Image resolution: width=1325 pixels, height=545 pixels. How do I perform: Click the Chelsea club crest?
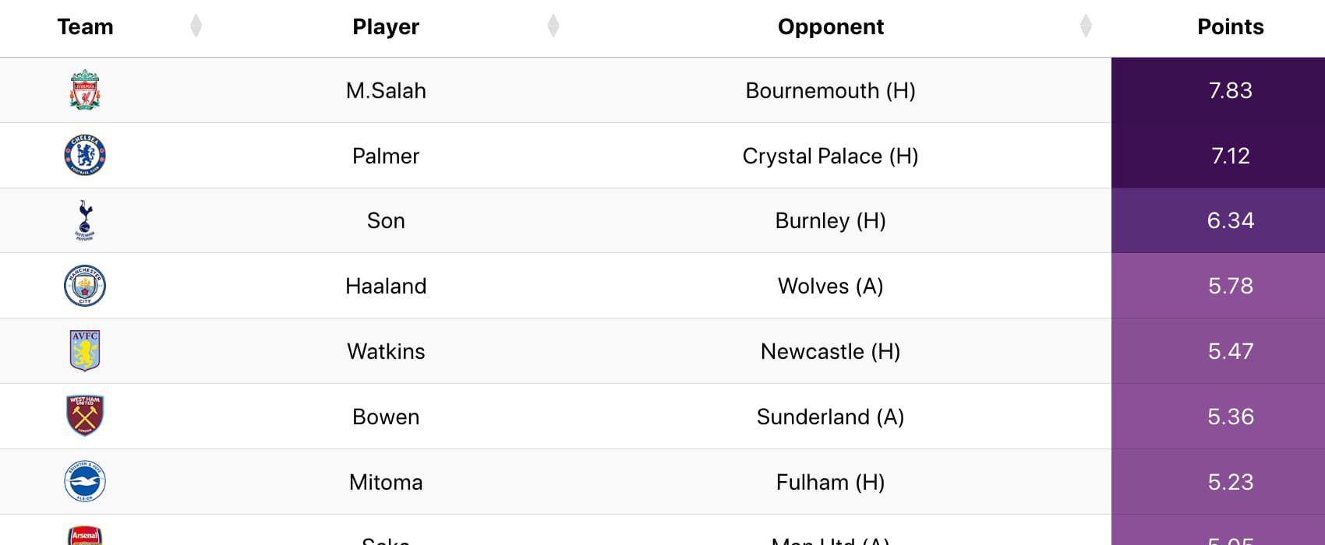click(85, 155)
